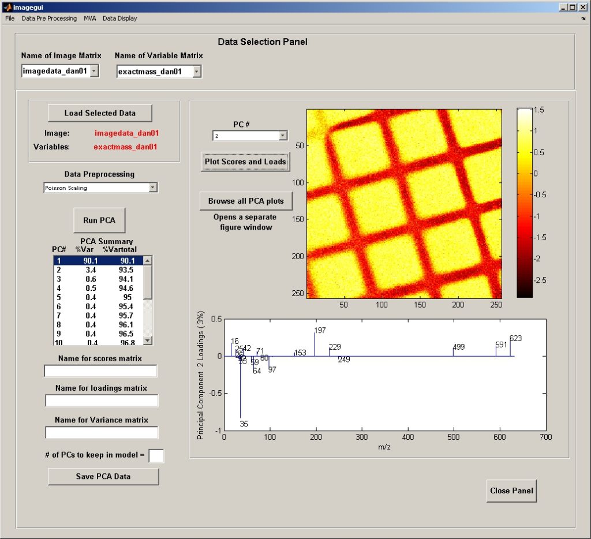
Task: Click the Run PCA button
Action: [x=99, y=220]
